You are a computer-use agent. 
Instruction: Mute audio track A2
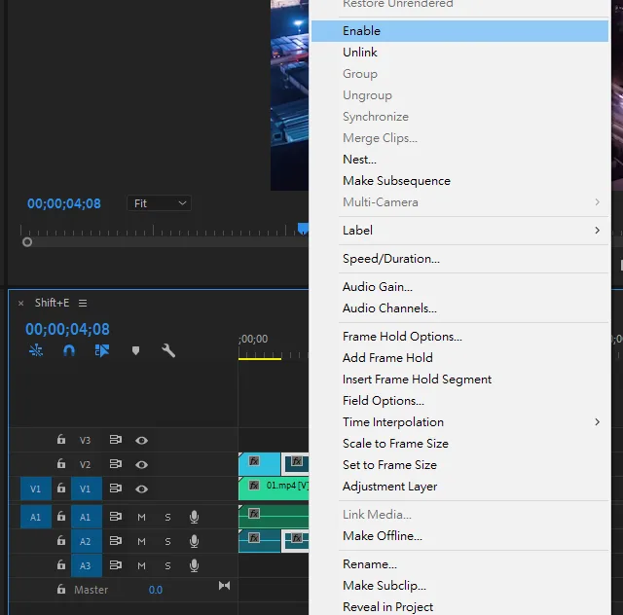(x=141, y=541)
